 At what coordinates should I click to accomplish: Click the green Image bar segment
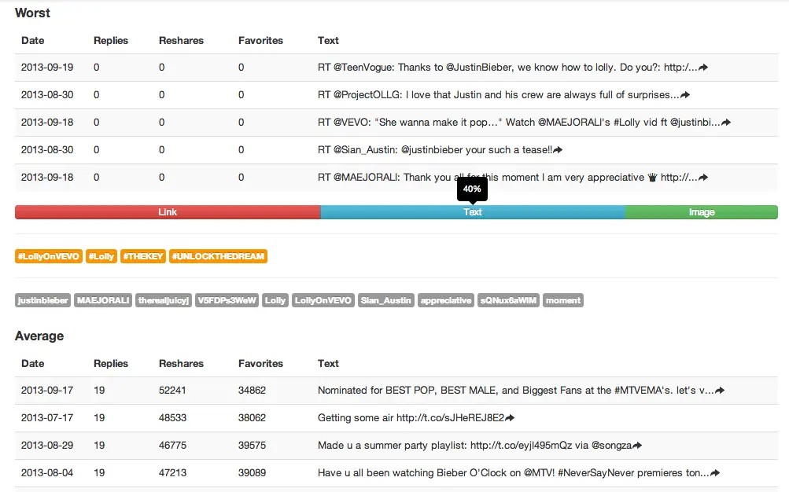tap(701, 212)
